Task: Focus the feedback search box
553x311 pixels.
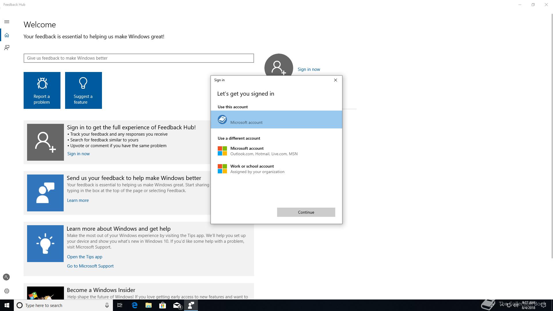Action: coord(139,58)
